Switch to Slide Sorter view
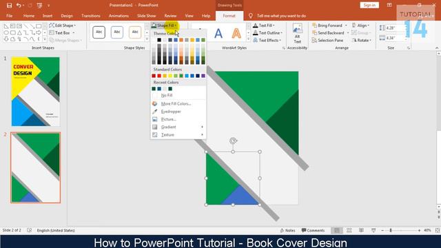Viewport: 441px width, 248px height. coord(349,230)
